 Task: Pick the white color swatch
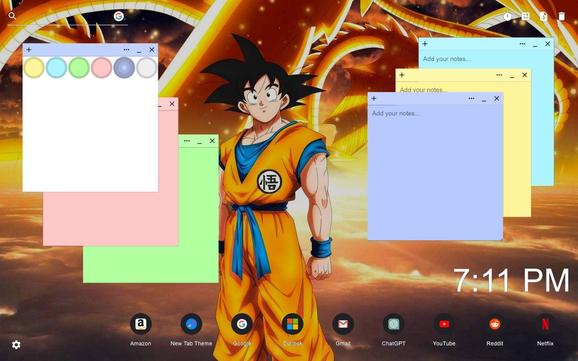147,68
